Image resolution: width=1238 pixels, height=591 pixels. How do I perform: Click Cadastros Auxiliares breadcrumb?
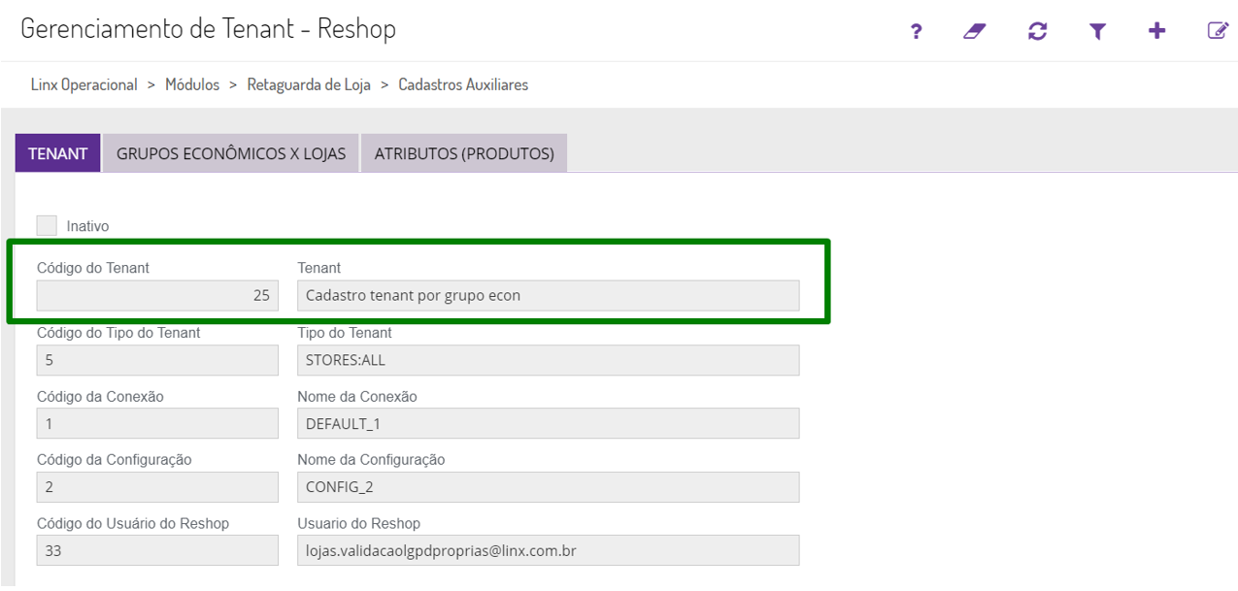tap(463, 85)
